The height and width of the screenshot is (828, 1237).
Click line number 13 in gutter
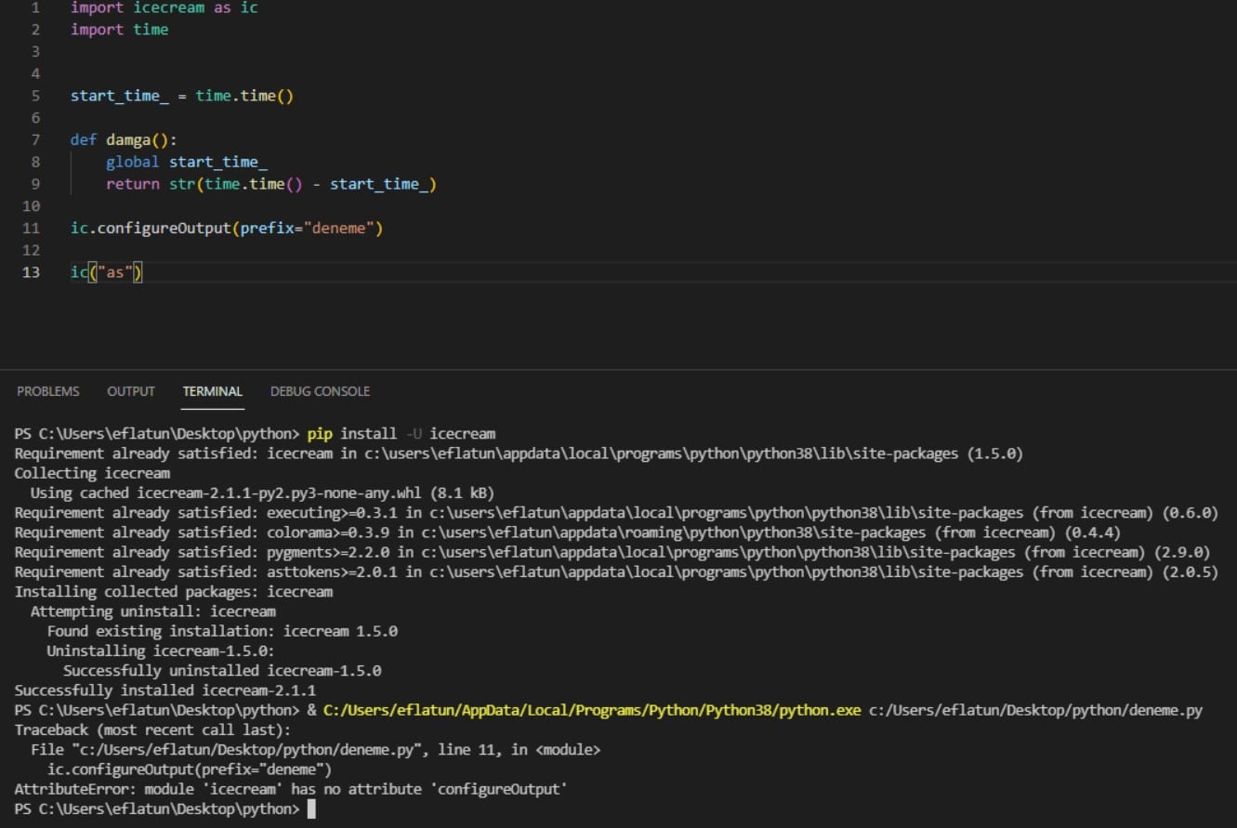tap(32, 273)
